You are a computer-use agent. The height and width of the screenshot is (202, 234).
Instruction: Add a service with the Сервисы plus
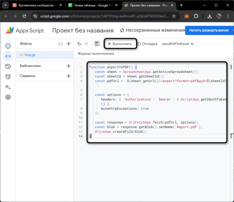68,76
